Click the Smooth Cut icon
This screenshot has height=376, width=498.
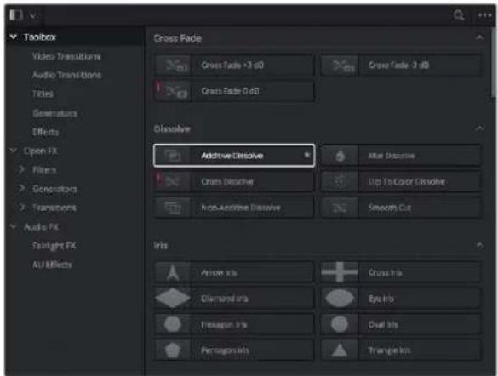pos(340,208)
